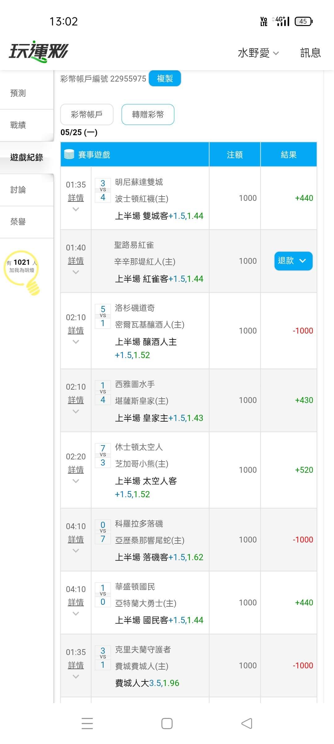Tap the 3 vs 4 score box for 明尼蘇達雙城
This screenshot has height=744, width=334.
103,190
